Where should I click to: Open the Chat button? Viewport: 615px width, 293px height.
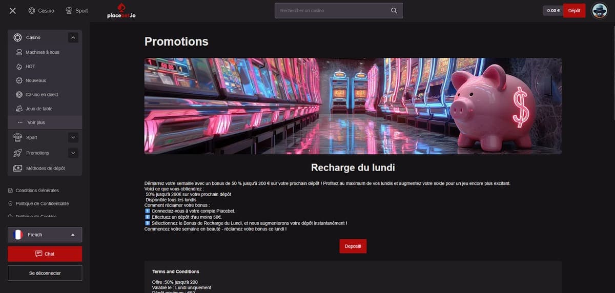click(x=45, y=254)
